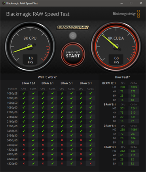Click BRAW 12:1 HD CUDA value 1089
The image size is (146, 172).
coord(134,87)
